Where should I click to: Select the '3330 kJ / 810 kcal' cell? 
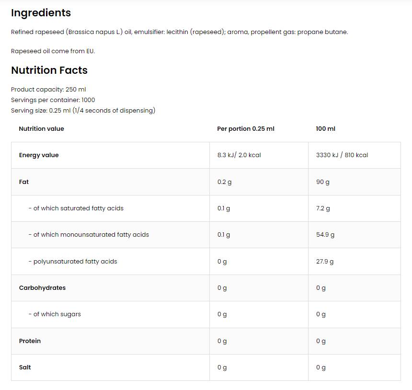click(x=342, y=155)
